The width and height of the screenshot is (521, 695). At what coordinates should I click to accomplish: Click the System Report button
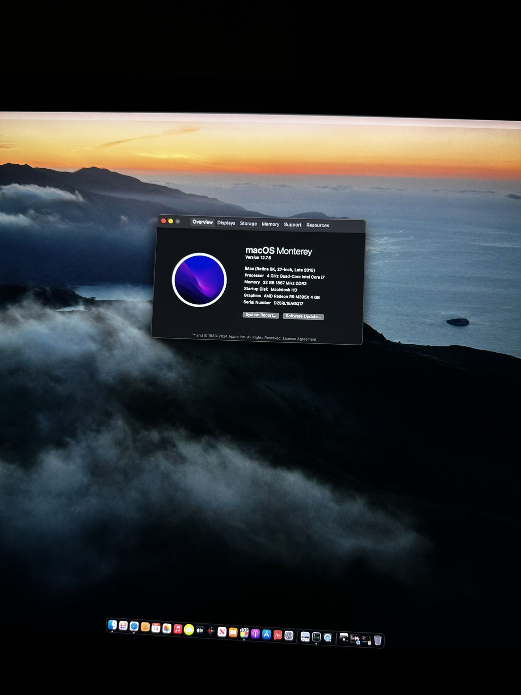click(261, 315)
